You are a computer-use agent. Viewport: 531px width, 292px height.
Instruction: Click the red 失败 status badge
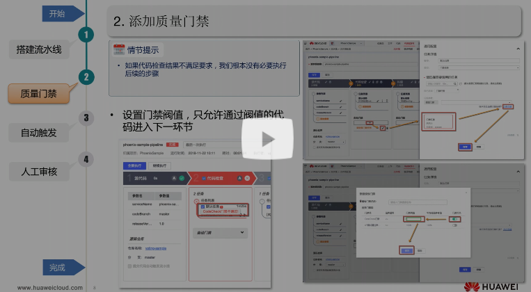[172, 145]
